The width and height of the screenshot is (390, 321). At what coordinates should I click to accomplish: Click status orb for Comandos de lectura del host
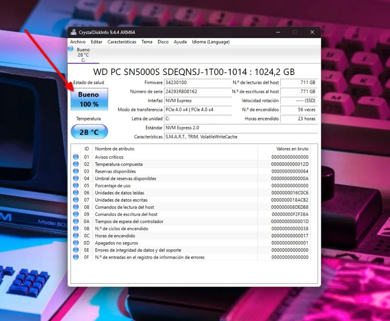pyautogui.click(x=76, y=207)
